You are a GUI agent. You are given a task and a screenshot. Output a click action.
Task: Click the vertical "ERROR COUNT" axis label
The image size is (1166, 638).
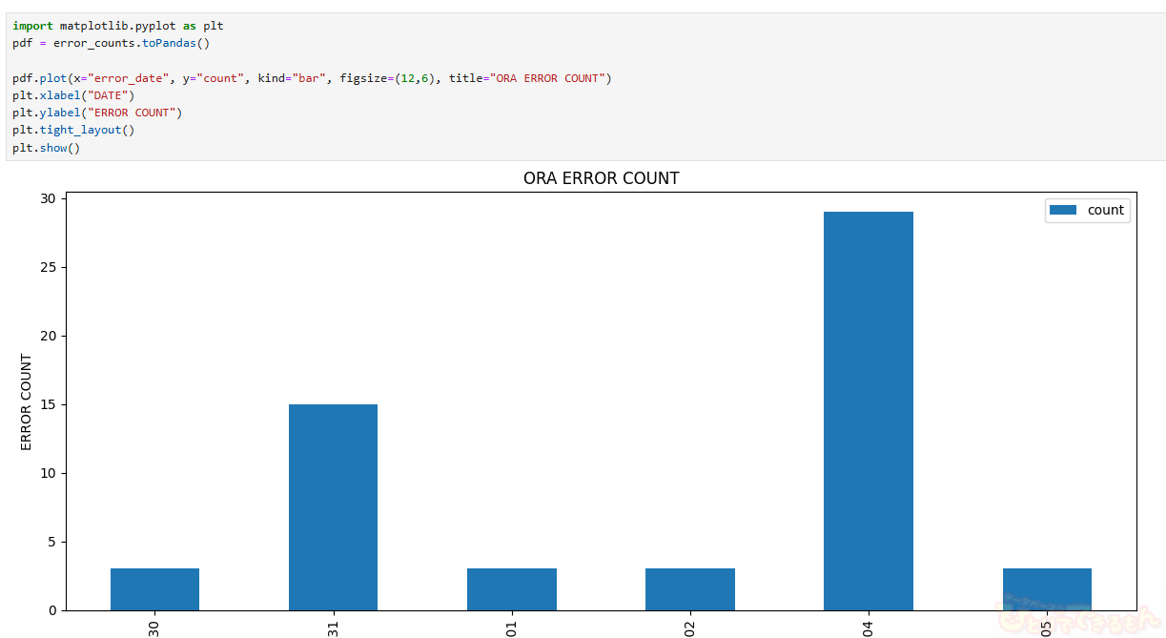point(26,402)
